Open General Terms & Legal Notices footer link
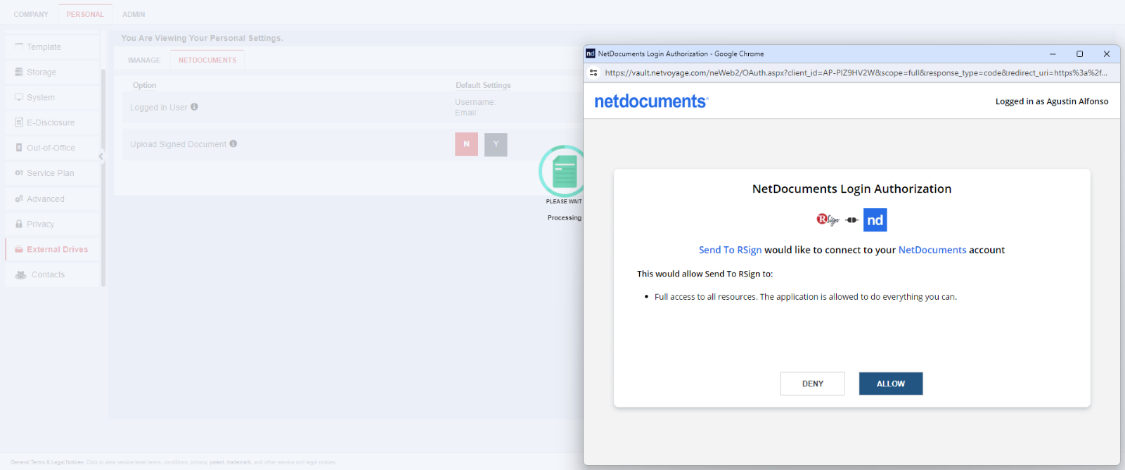Screen dimensions: 1125x470 47,462
